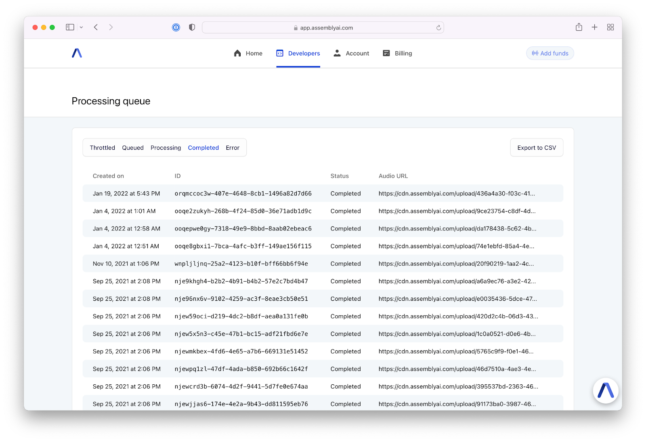Click the Billing card icon
This screenshot has height=442, width=646.
386,53
